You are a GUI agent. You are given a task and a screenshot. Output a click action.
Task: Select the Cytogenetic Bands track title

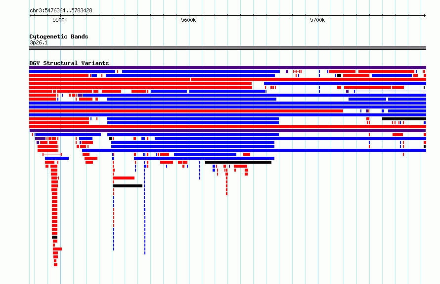(x=59, y=36)
